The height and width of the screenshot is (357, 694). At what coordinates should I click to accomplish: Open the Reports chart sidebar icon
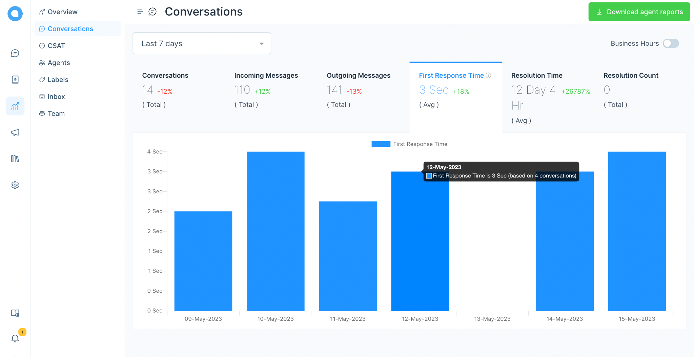pos(15,106)
